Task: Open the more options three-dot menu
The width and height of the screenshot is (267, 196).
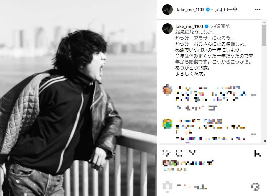Action: point(257,10)
